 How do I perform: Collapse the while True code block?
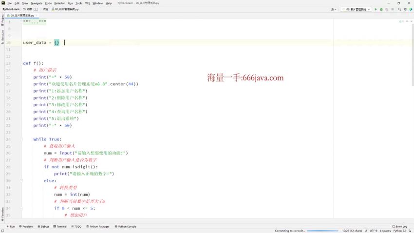click(22, 139)
